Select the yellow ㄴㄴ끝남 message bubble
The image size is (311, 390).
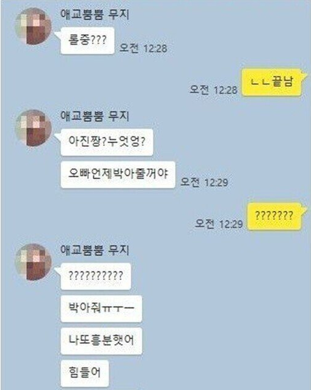click(272, 83)
